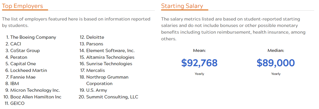This screenshot has height=109, width=319.
Task: Click Lockheed Martin list entry
Action: 29,70
